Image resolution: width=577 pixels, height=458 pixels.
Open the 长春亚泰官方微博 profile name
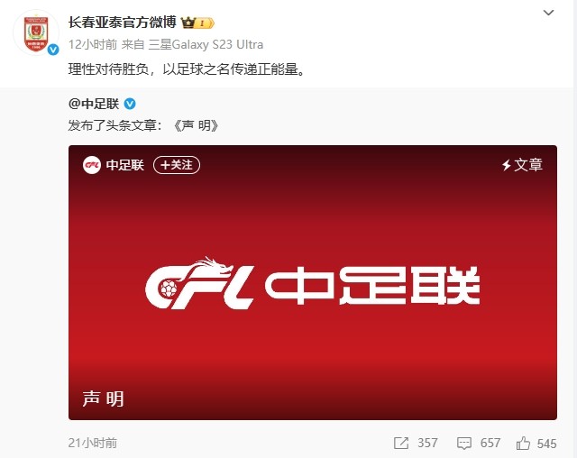tap(123, 23)
